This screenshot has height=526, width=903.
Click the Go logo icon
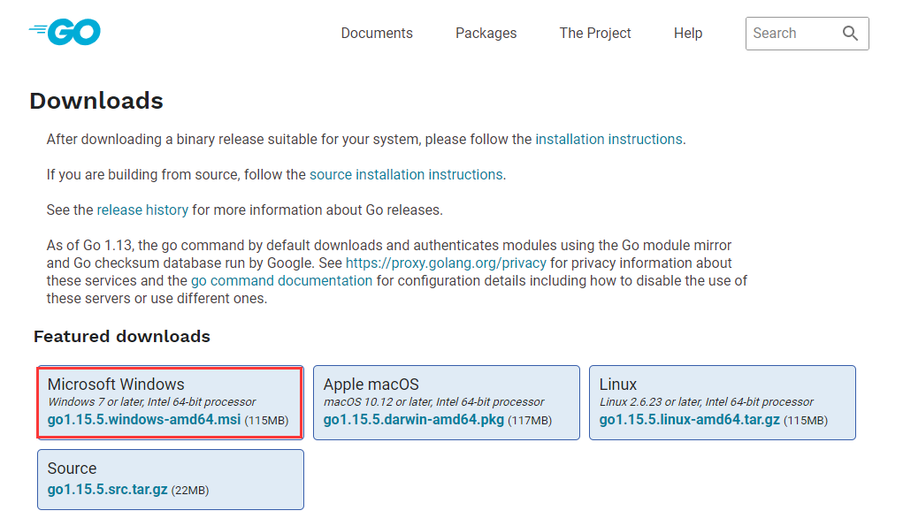pyautogui.click(x=65, y=33)
